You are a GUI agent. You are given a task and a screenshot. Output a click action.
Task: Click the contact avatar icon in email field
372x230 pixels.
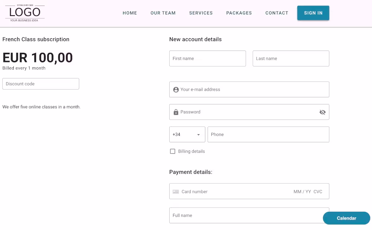(x=176, y=89)
